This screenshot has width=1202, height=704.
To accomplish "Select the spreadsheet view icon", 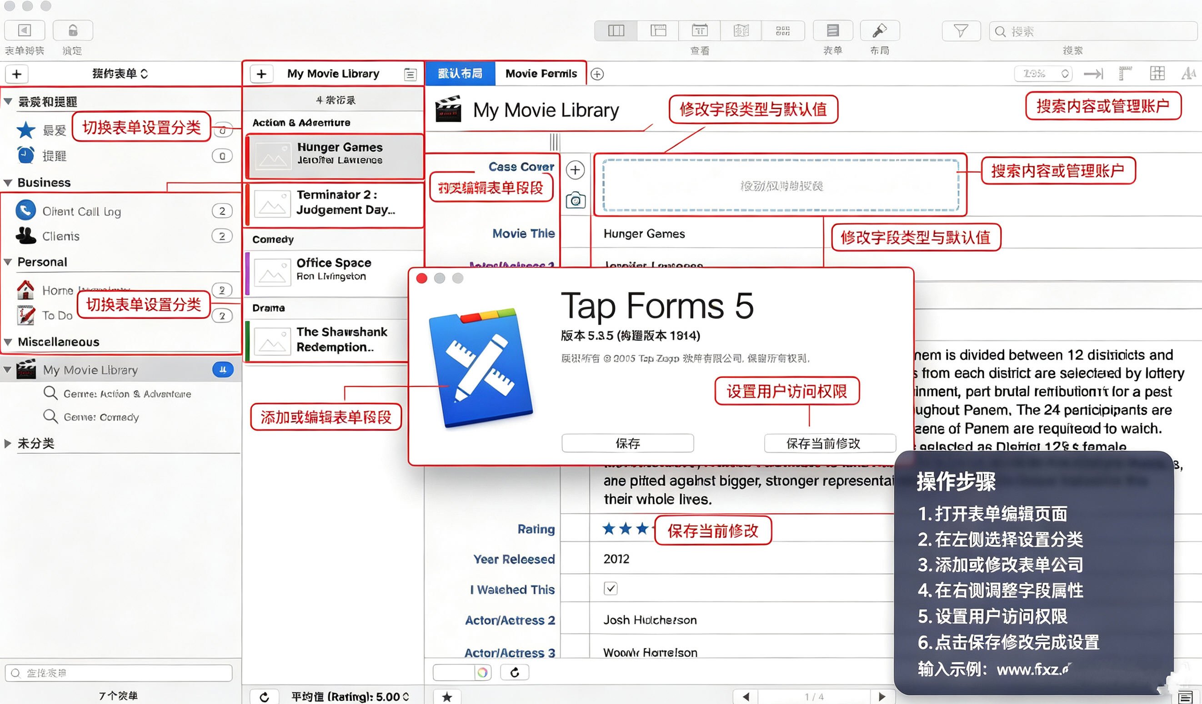I will coord(658,31).
